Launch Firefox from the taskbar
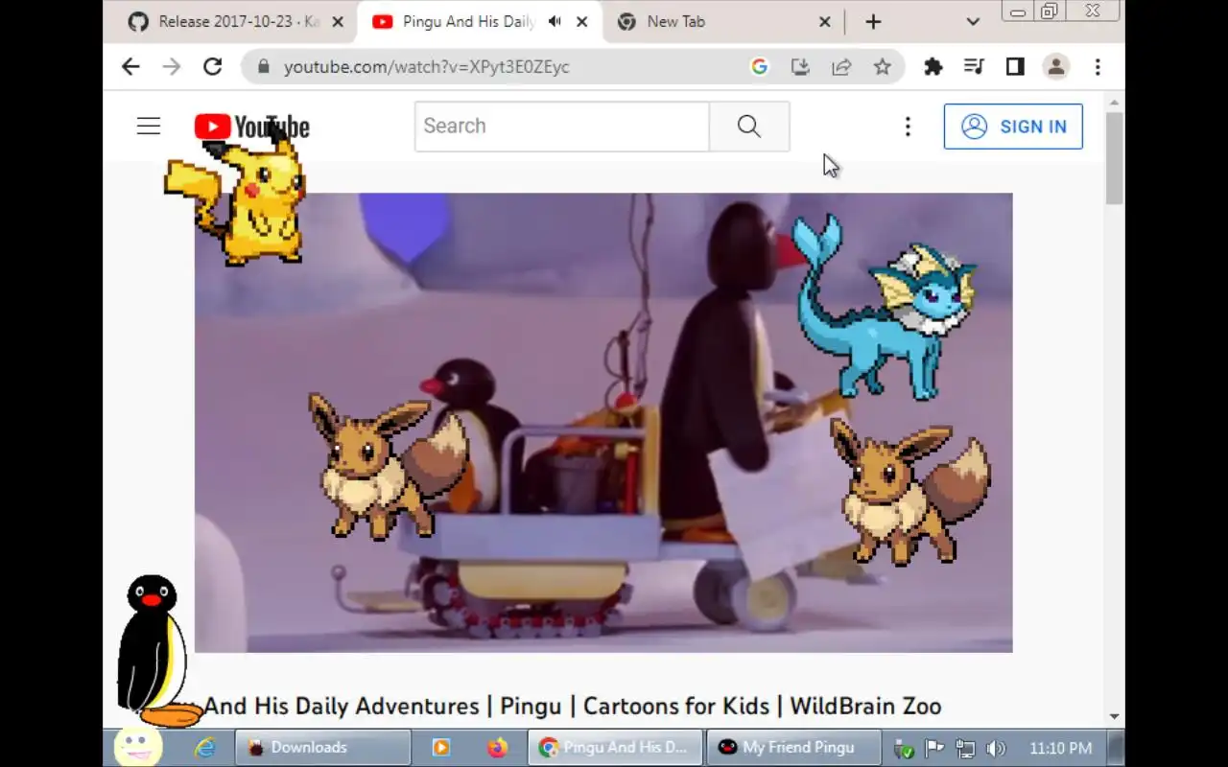Viewport: 1228px width, 767px height. click(x=497, y=748)
